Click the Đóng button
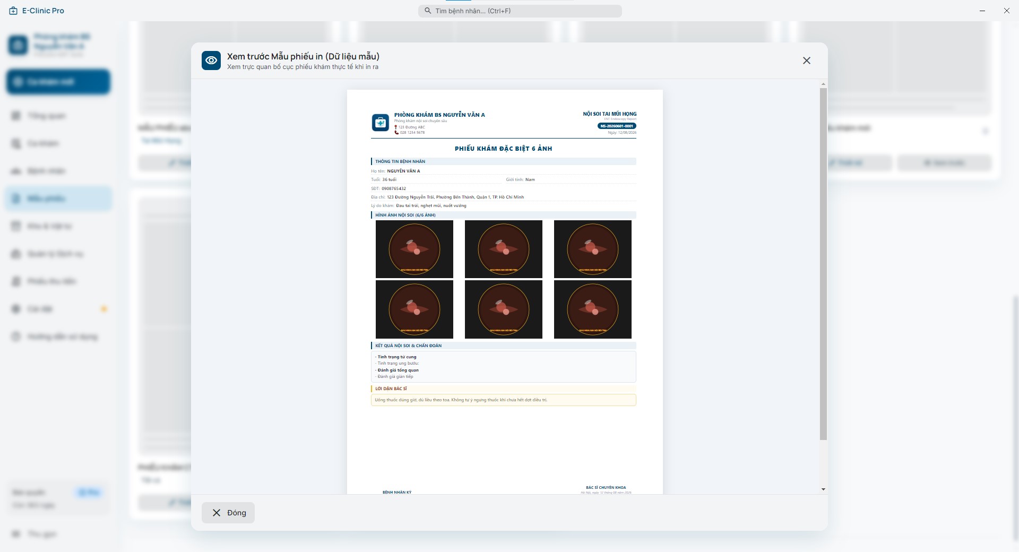Viewport: 1019px width, 552px height. (x=228, y=513)
